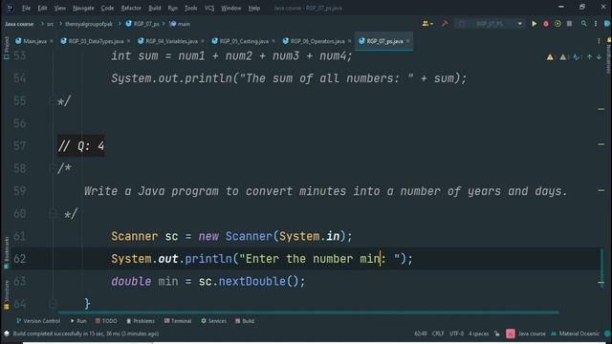Screen dimensions: 612x344
Task: Open the Terminal tool window
Action: (x=178, y=321)
